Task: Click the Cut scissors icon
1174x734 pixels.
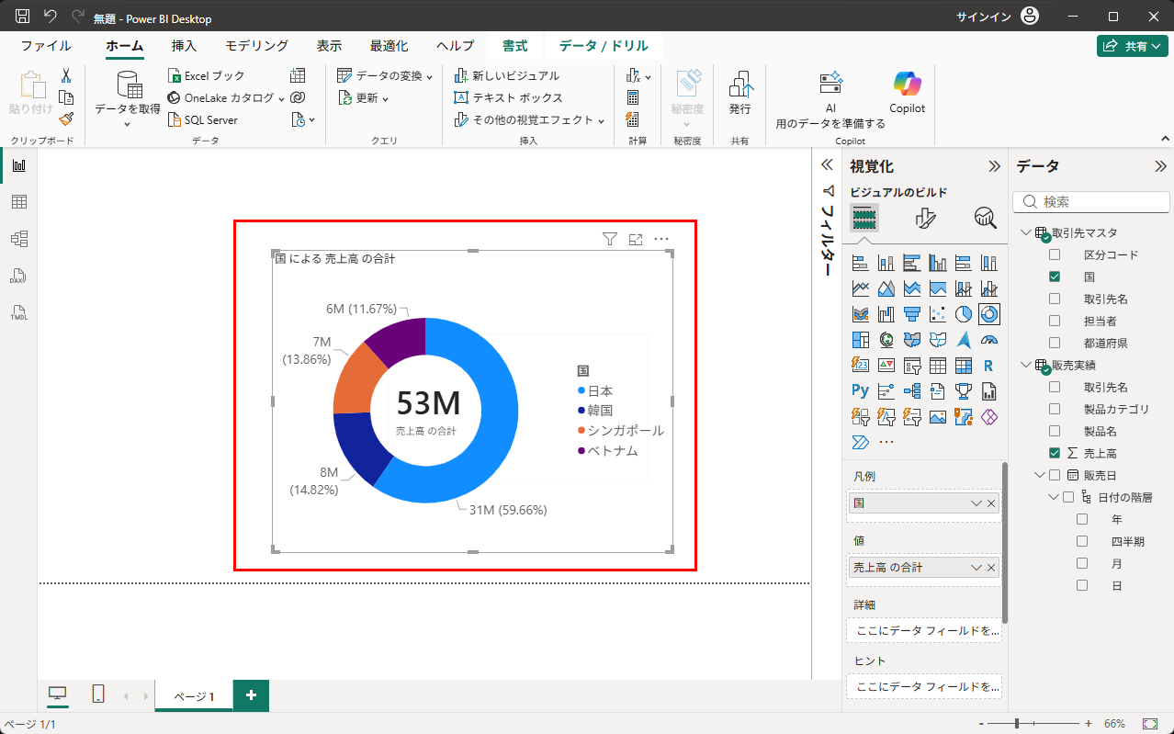Action: tap(66, 75)
